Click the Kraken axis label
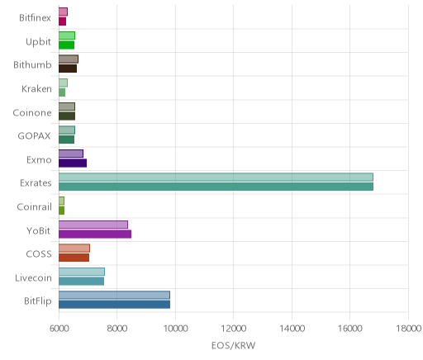This screenshot has height=360, width=423. pos(36,89)
